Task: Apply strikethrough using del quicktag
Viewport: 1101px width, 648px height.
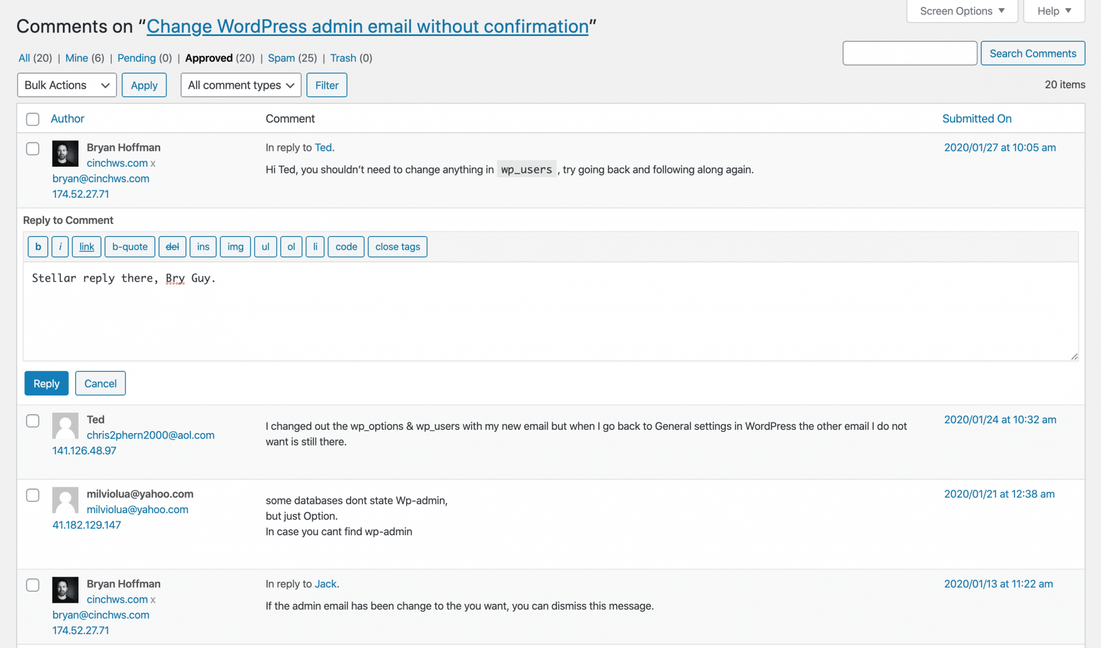Action: click(172, 247)
